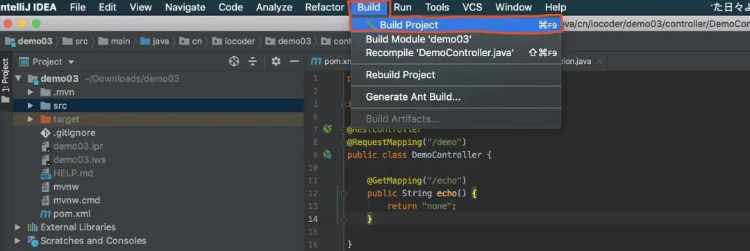Click the collapse all icon in Project panel
750x251 pixels.
[x=253, y=62]
